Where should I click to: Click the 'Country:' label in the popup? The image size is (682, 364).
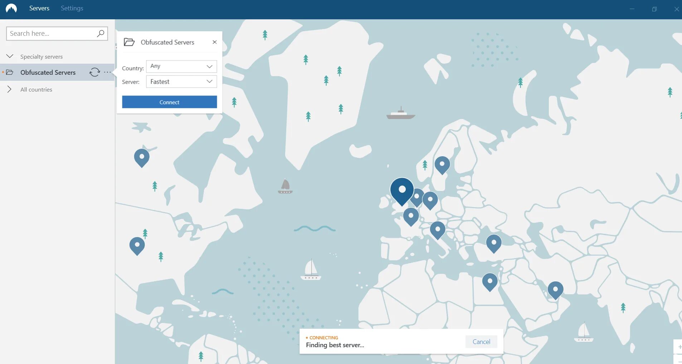pos(133,68)
